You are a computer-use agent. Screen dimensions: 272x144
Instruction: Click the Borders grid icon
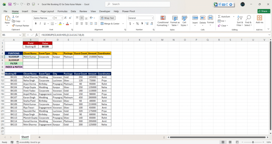click(52, 24)
